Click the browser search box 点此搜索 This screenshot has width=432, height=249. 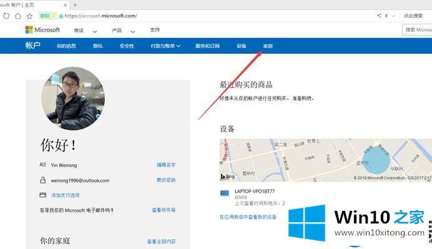(413, 16)
